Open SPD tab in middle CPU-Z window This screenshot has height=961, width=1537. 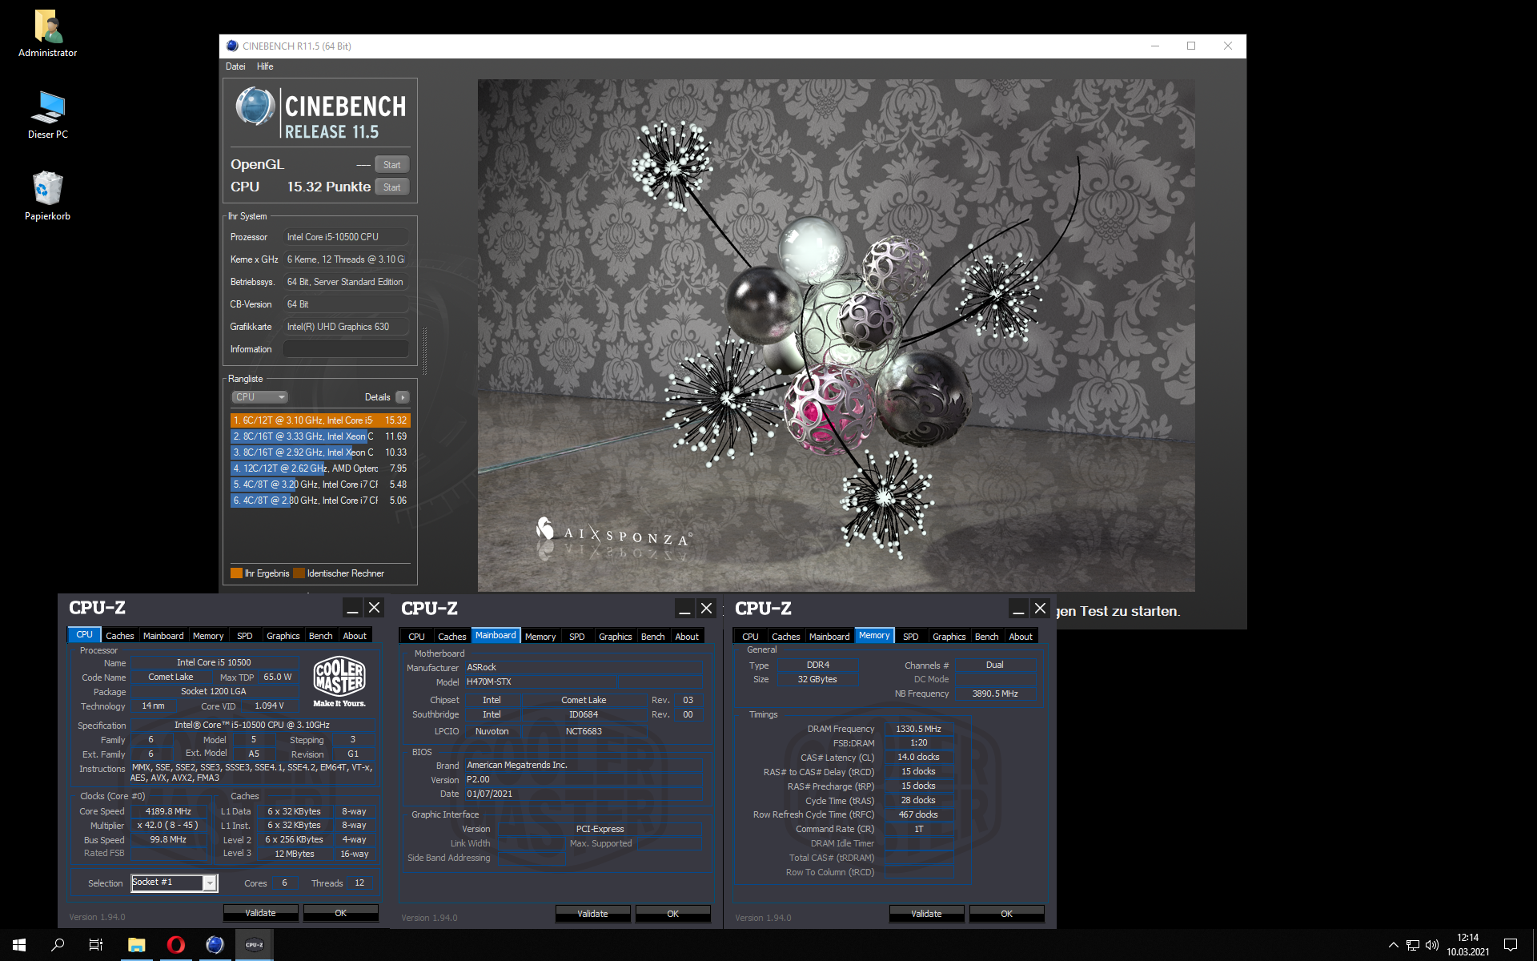pos(577,637)
